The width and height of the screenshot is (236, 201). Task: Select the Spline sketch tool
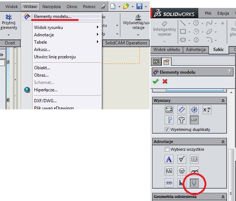(209, 23)
